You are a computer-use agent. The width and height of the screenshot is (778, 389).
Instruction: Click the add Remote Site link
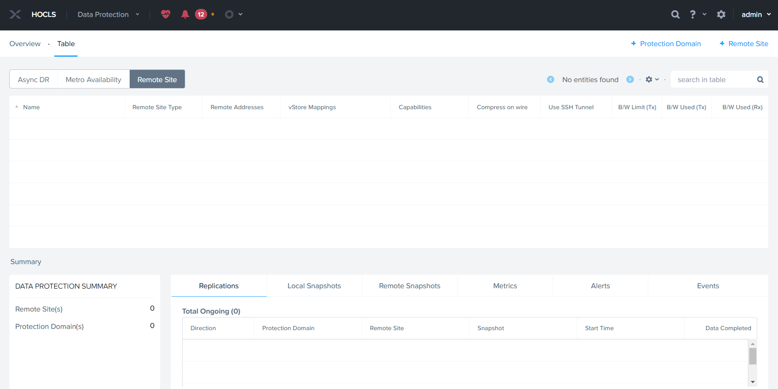point(744,44)
